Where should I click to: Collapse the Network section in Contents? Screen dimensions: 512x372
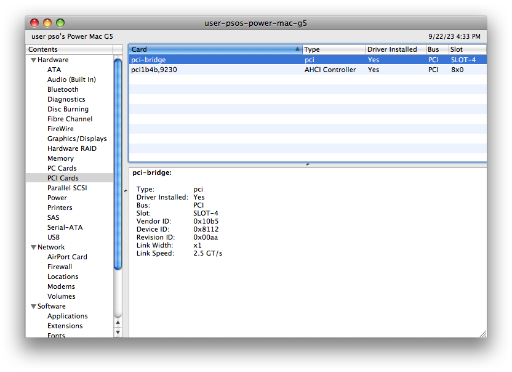coord(34,247)
